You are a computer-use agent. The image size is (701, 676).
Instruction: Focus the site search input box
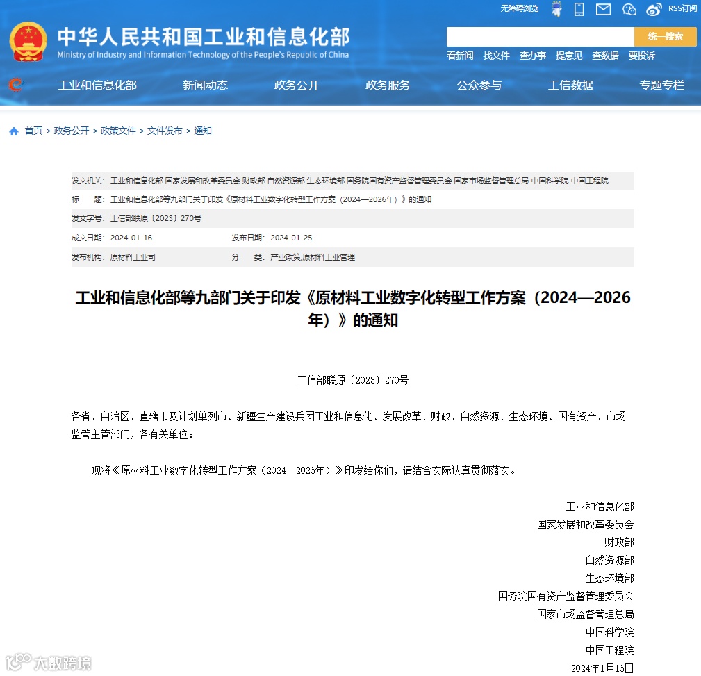[x=540, y=37]
